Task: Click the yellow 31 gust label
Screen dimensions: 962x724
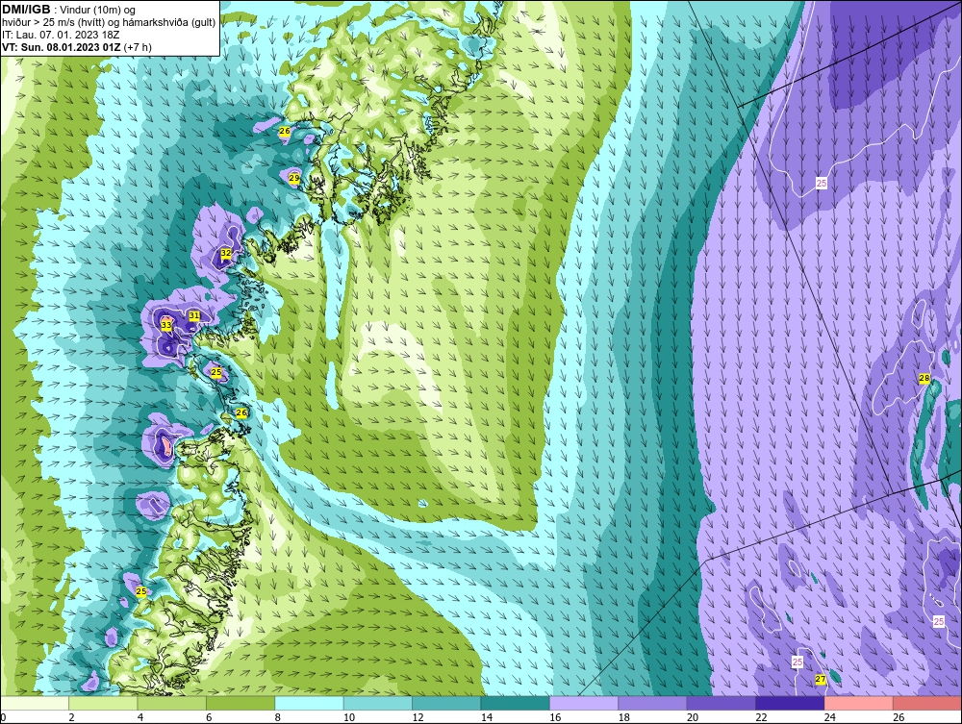Action: pyautogui.click(x=194, y=315)
